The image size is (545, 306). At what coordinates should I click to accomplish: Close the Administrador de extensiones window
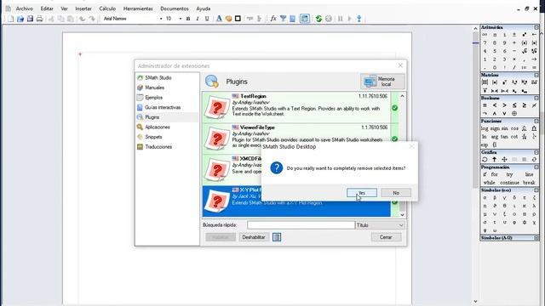pyautogui.click(x=400, y=65)
